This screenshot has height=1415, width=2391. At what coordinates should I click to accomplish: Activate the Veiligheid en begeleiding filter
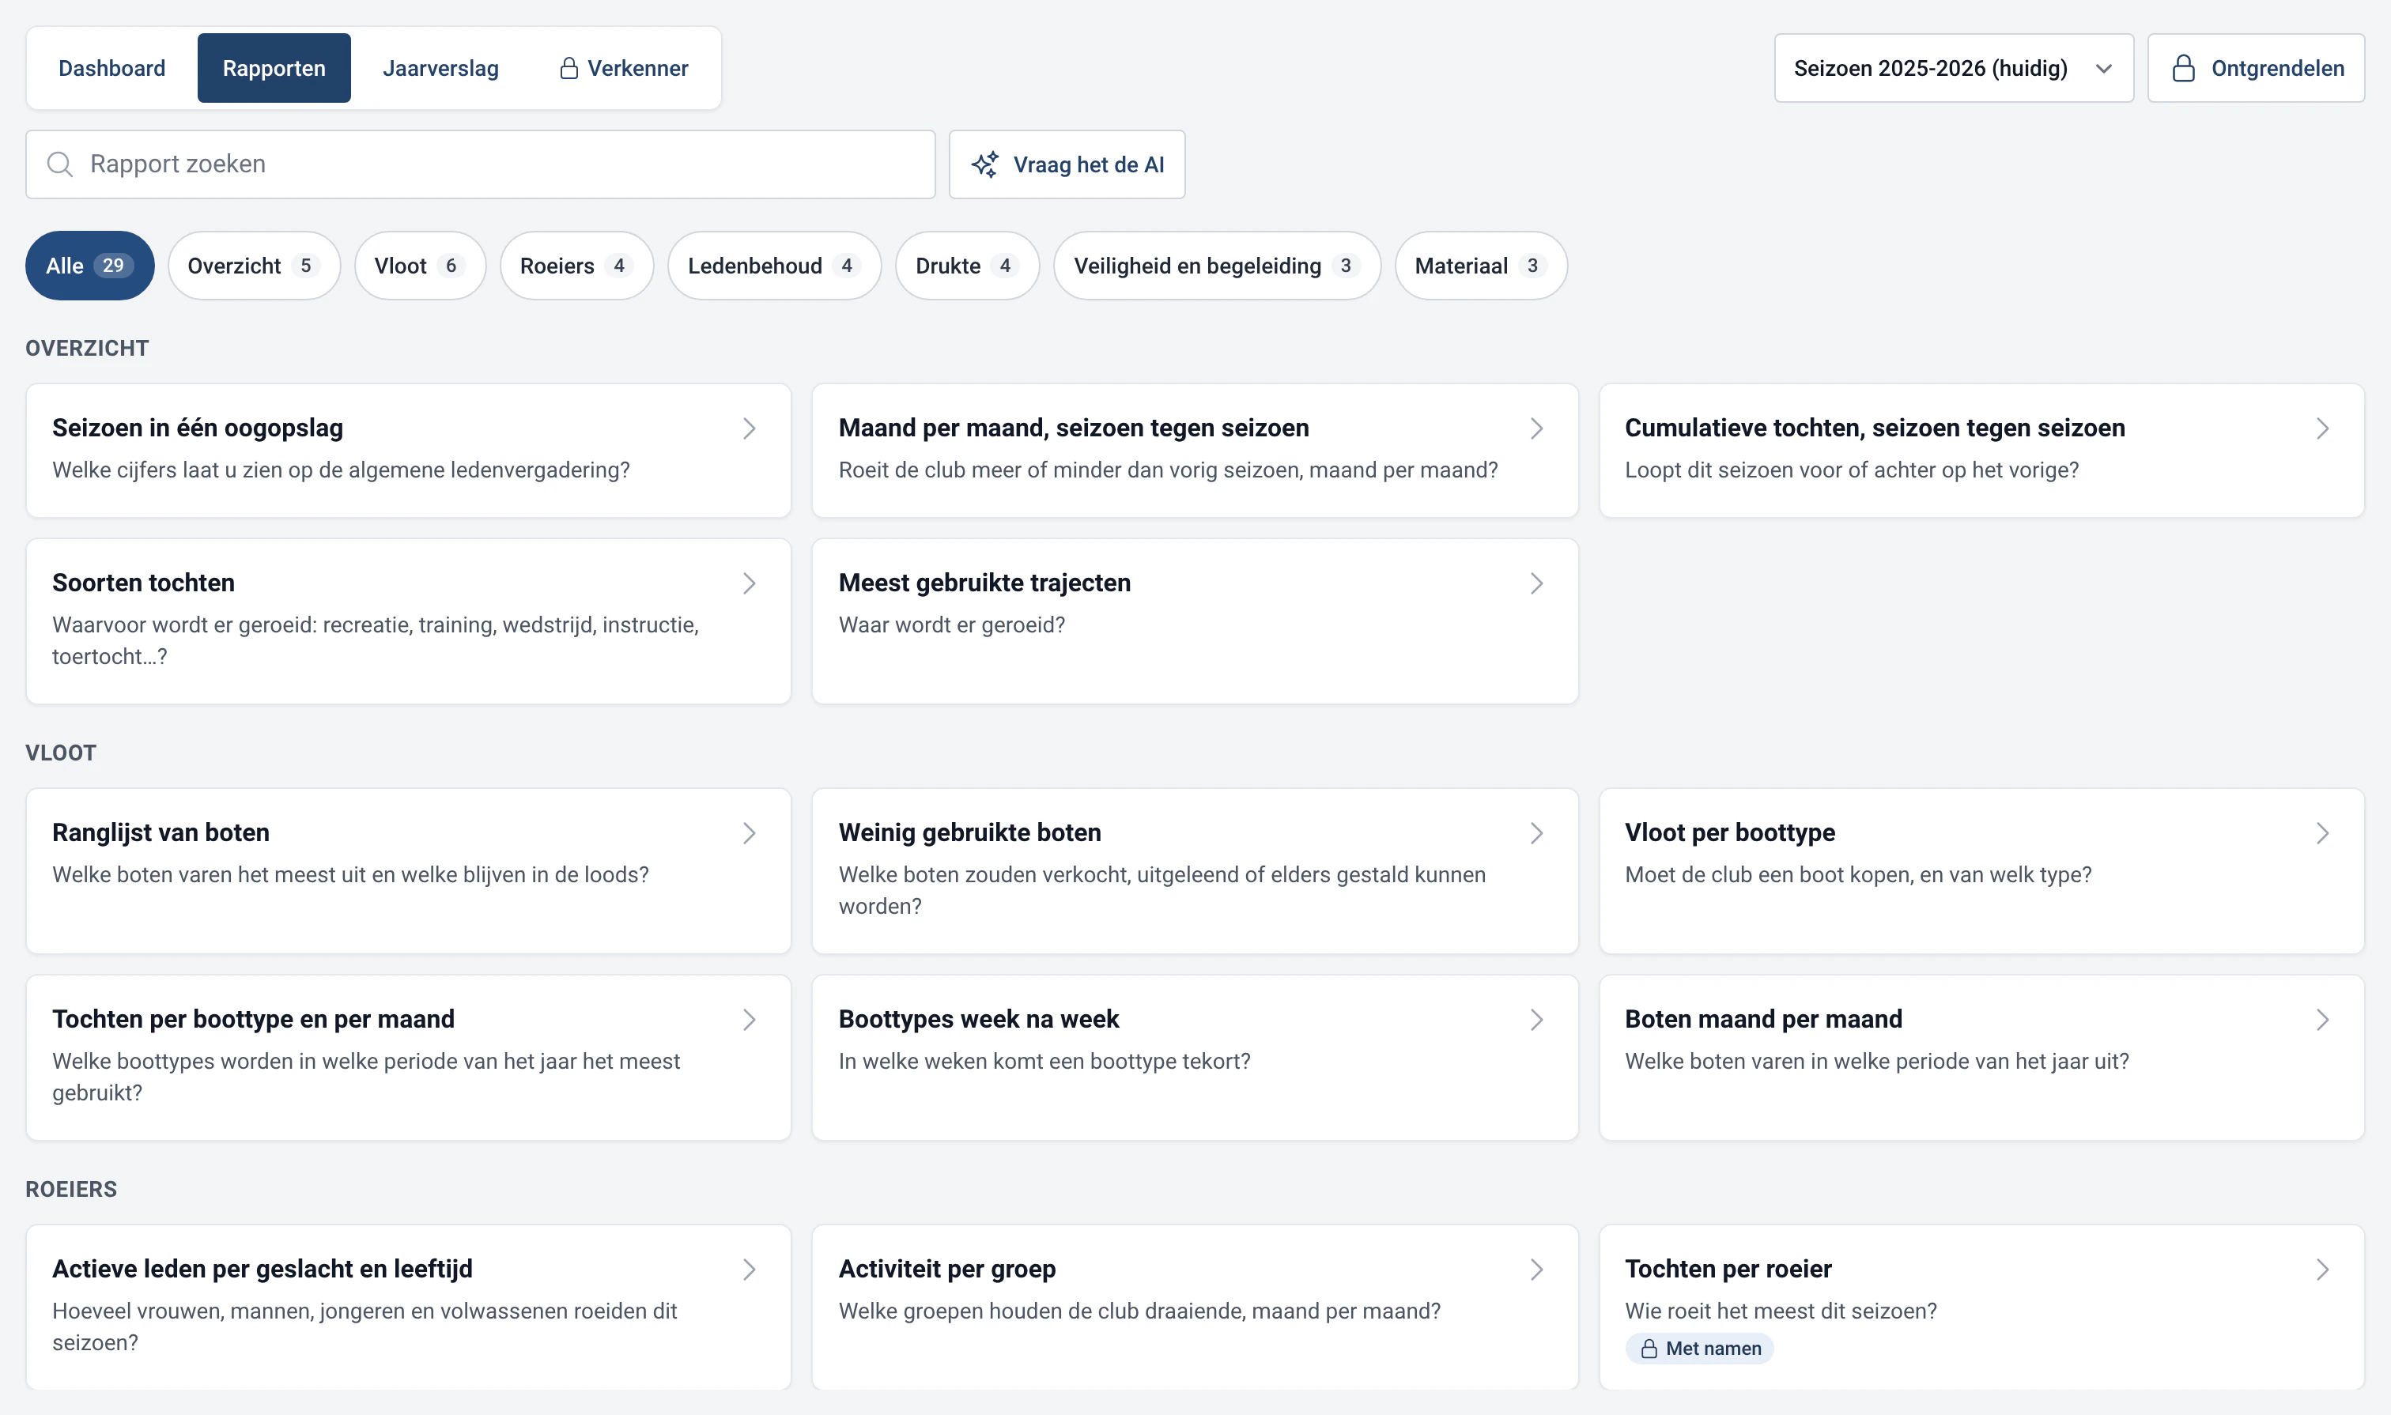tap(1216, 266)
